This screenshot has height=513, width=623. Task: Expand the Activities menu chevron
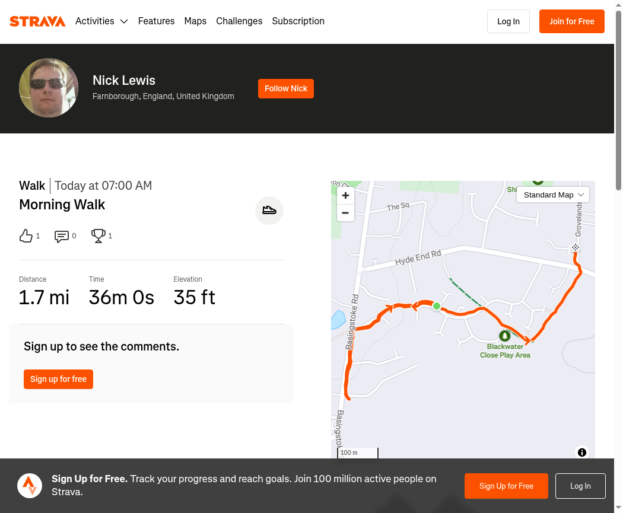point(124,21)
